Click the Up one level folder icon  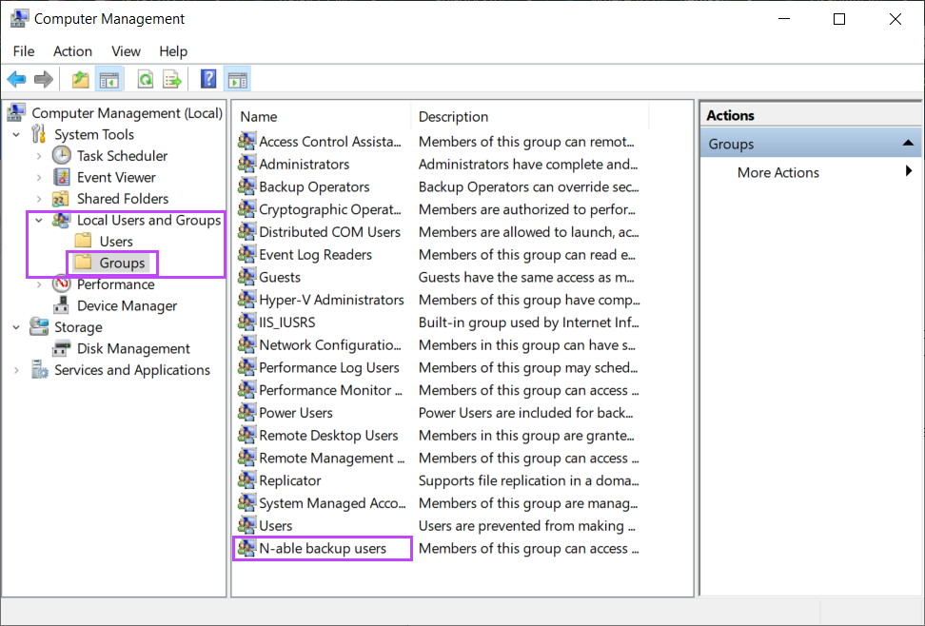(80, 79)
